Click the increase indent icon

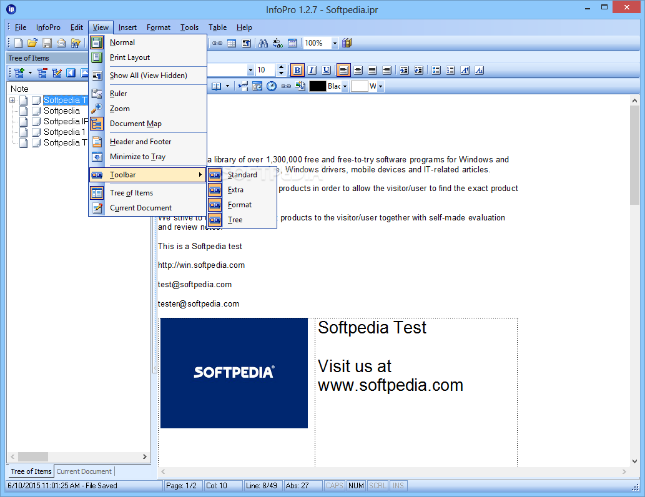(x=418, y=71)
